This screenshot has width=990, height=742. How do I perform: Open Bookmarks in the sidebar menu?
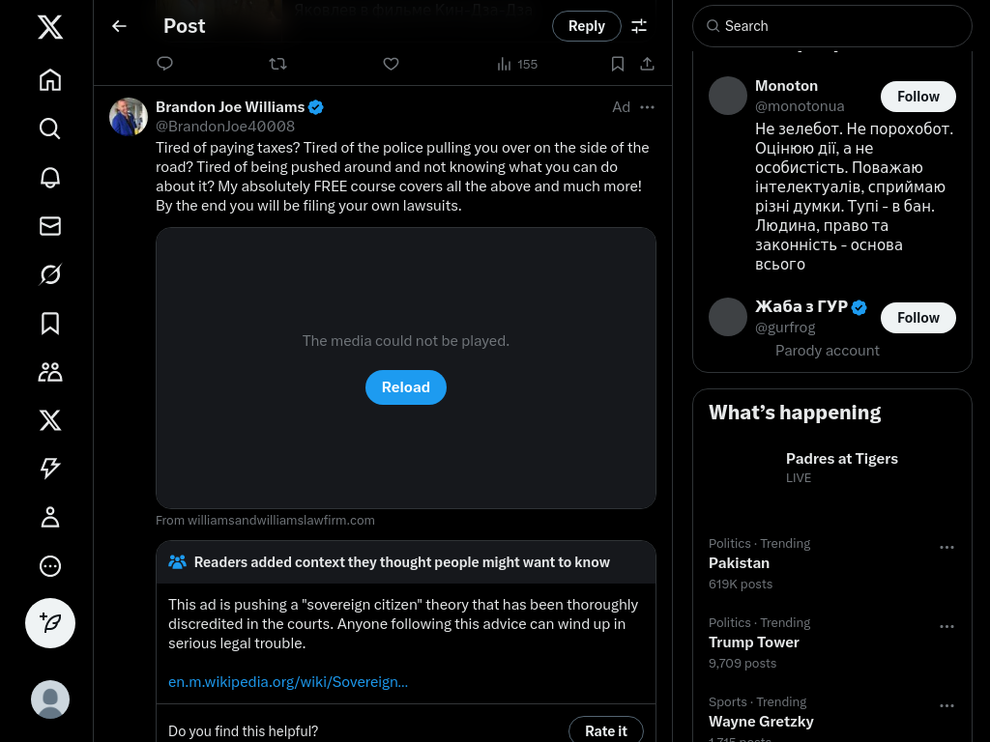[x=50, y=324]
